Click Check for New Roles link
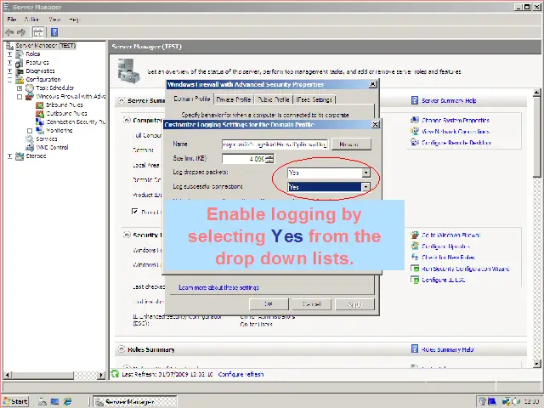The width and height of the screenshot is (544, 408). point(448,258)
